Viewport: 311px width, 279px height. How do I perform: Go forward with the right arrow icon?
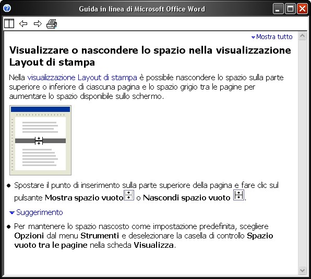pos(38,24)
